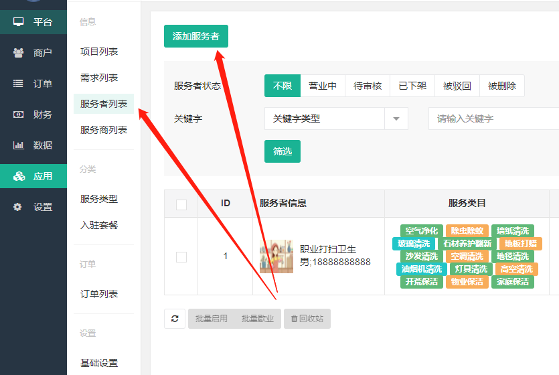
Task: Click the 回收站 button label
Action: click(x=311, y=318)
